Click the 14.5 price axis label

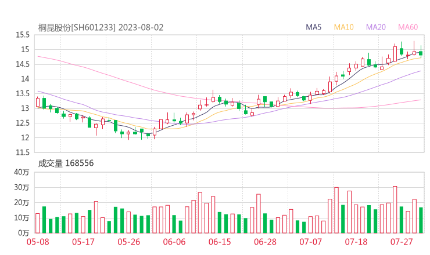pos(23,64)
